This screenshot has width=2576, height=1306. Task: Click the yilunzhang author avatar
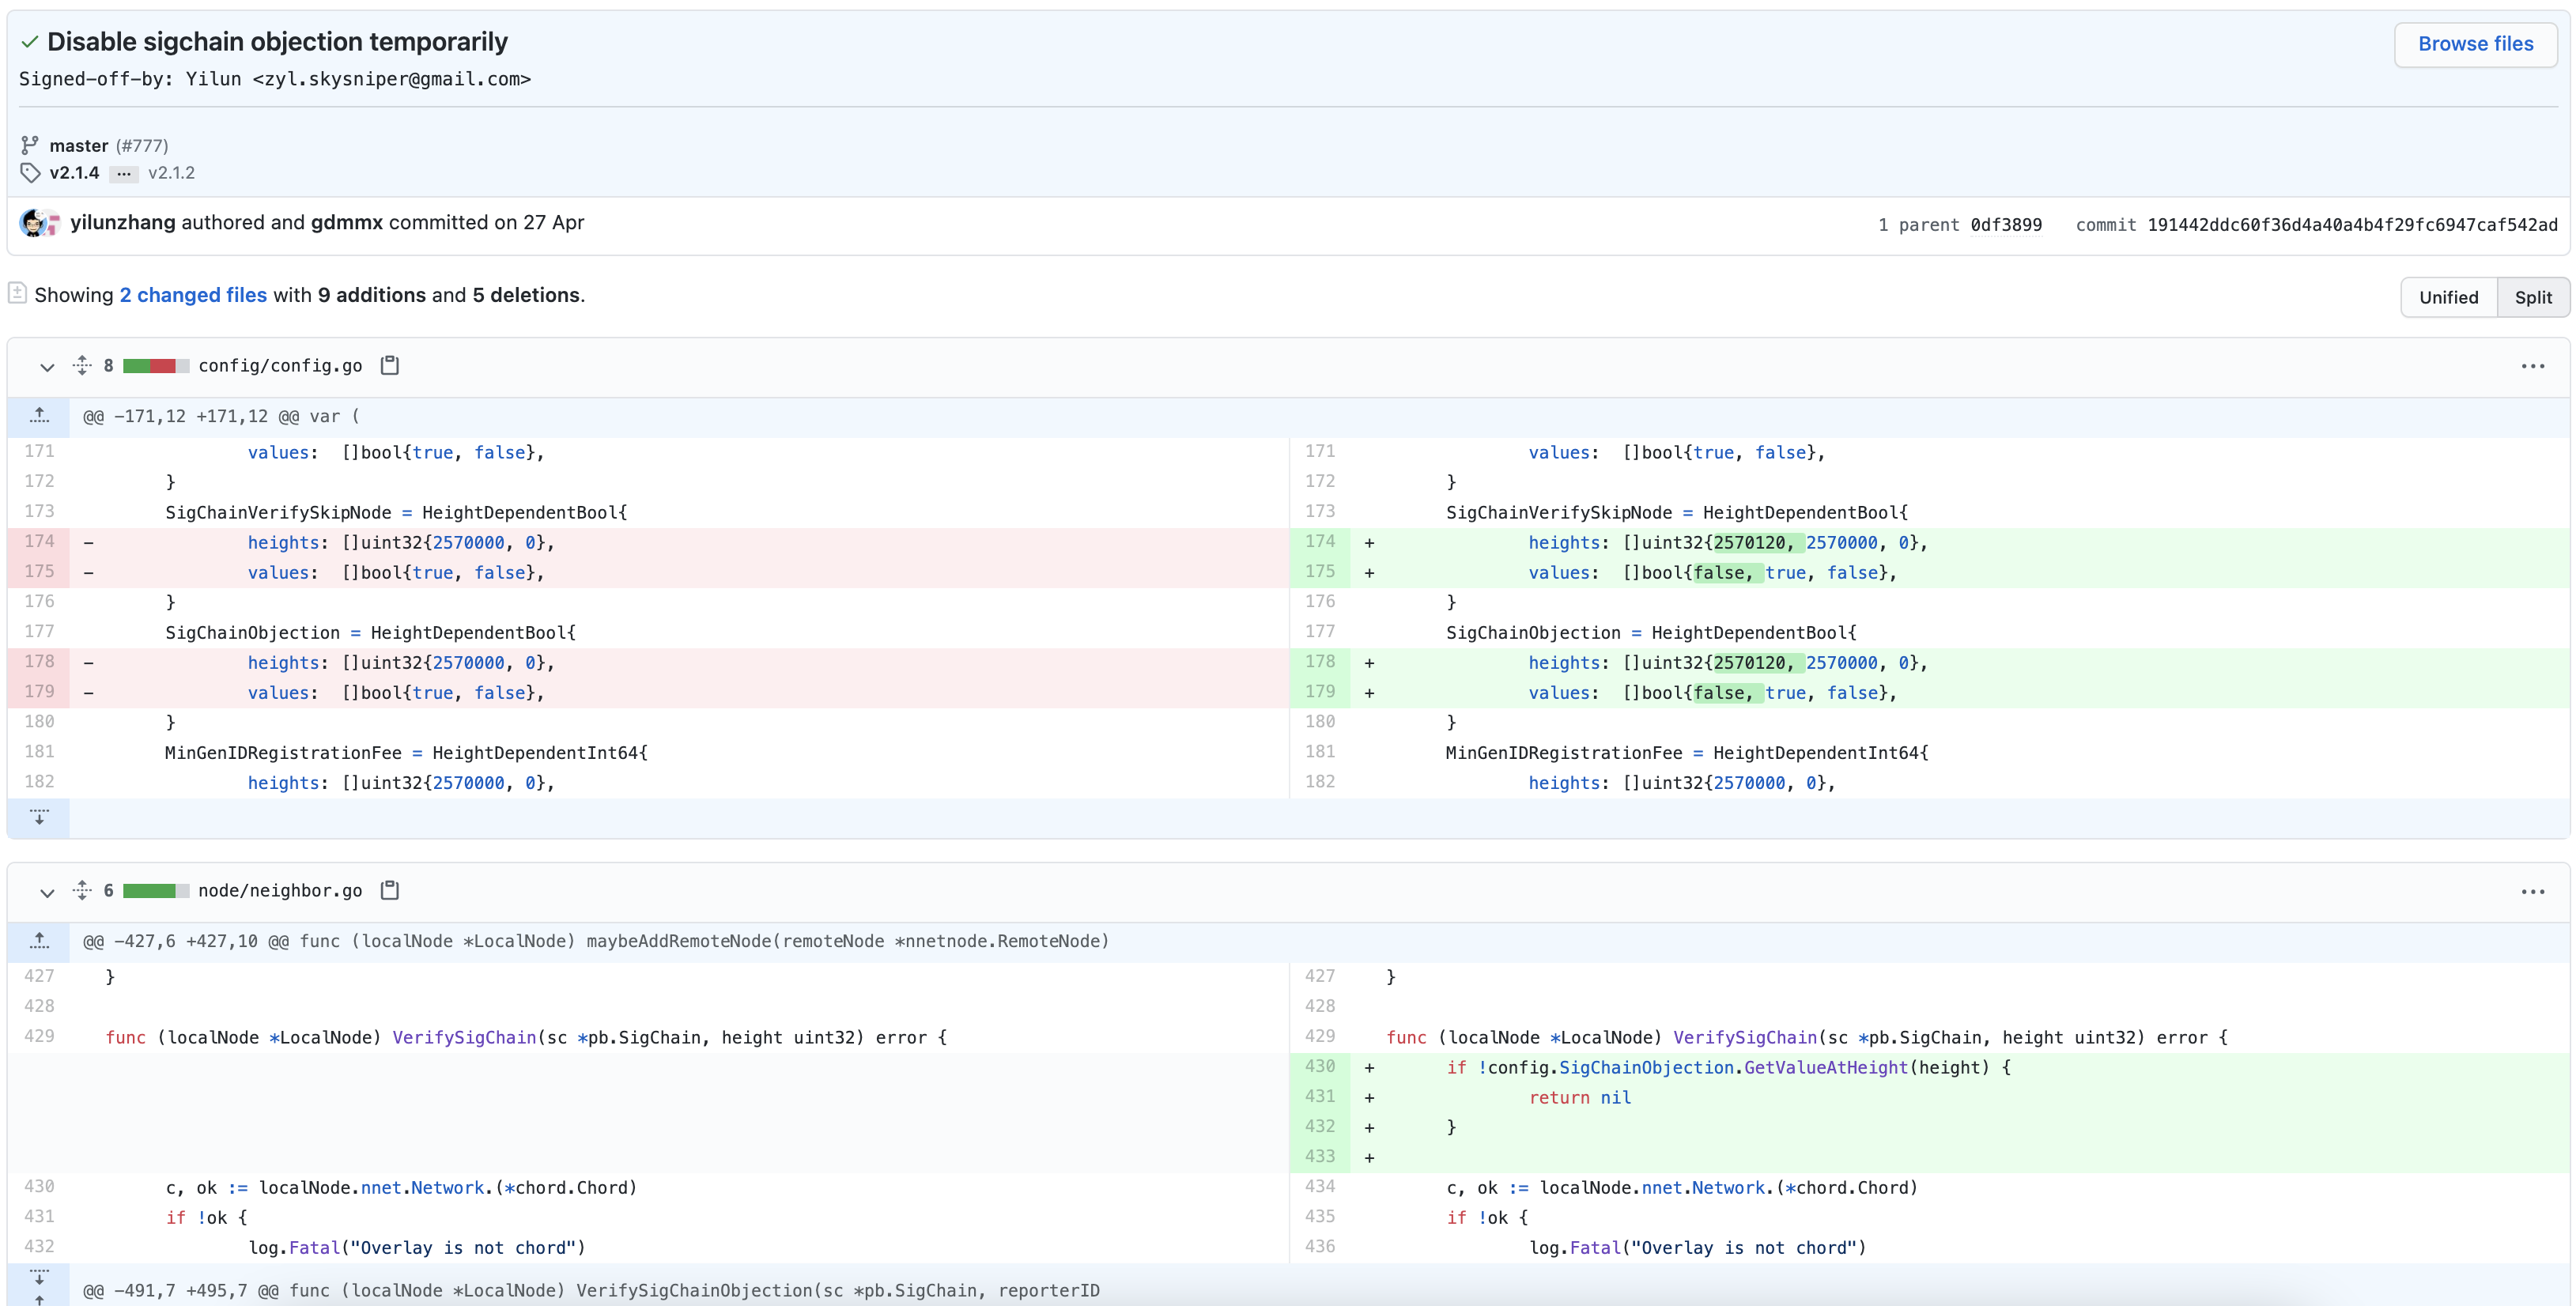click(33, 223)
